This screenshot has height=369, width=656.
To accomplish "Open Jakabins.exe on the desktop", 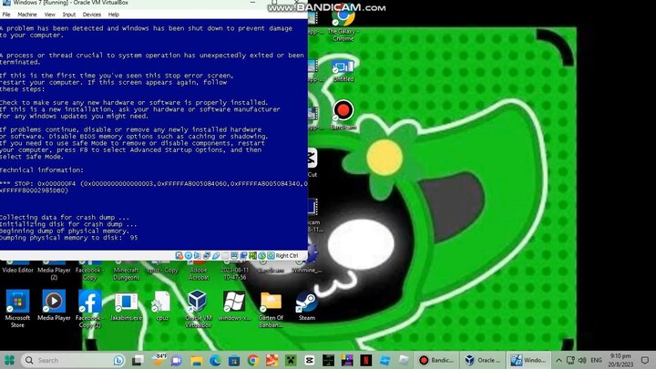I will [x=126, y=304].
